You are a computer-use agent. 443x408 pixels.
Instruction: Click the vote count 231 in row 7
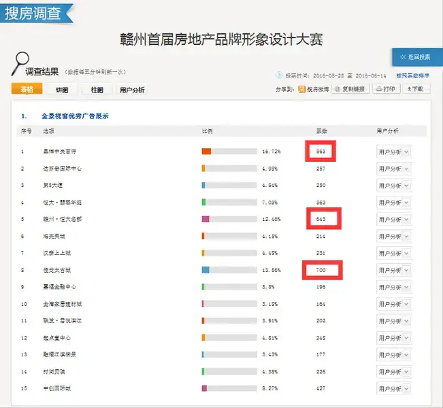[x=321, y=253]
